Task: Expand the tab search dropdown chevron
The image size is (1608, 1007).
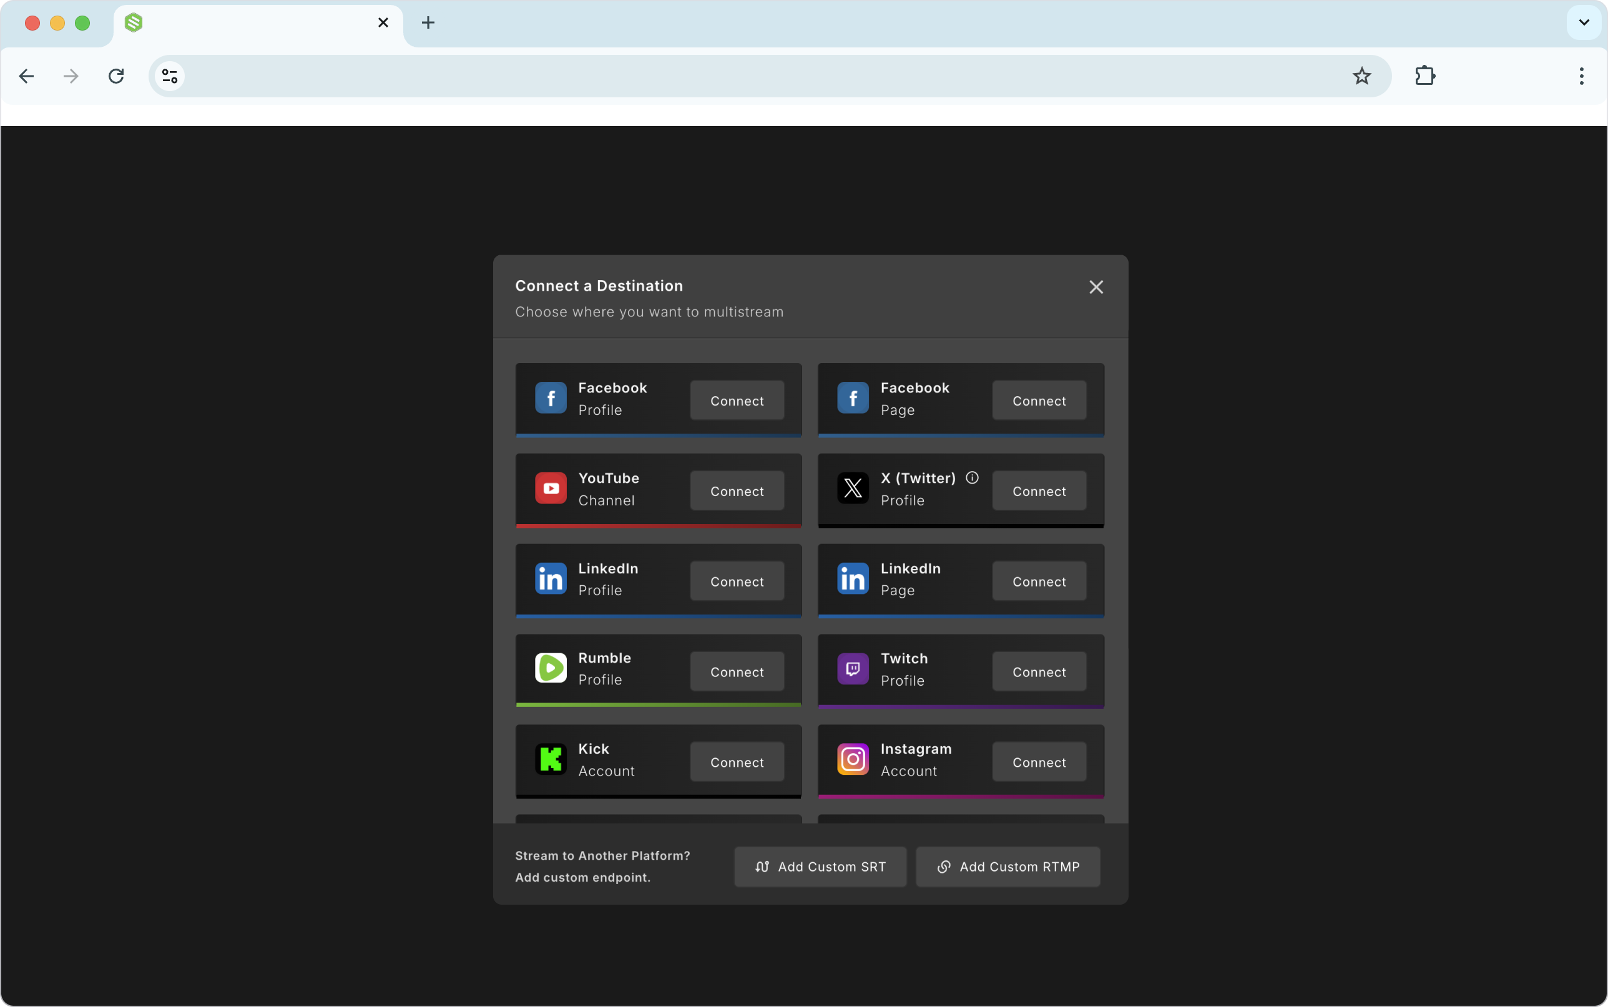Action: (x=1584, y=22)
